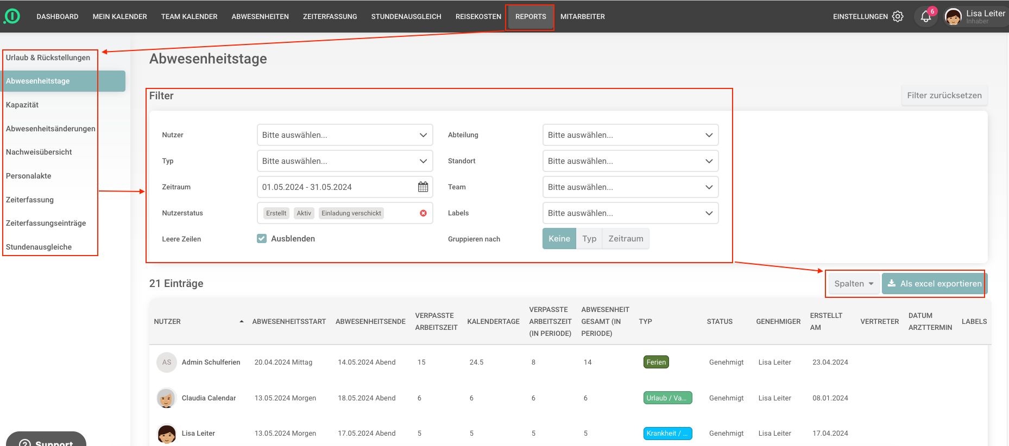Open Personalakte report
Image resolution: width=1009 pixels, height=446 pixels.
29,176
